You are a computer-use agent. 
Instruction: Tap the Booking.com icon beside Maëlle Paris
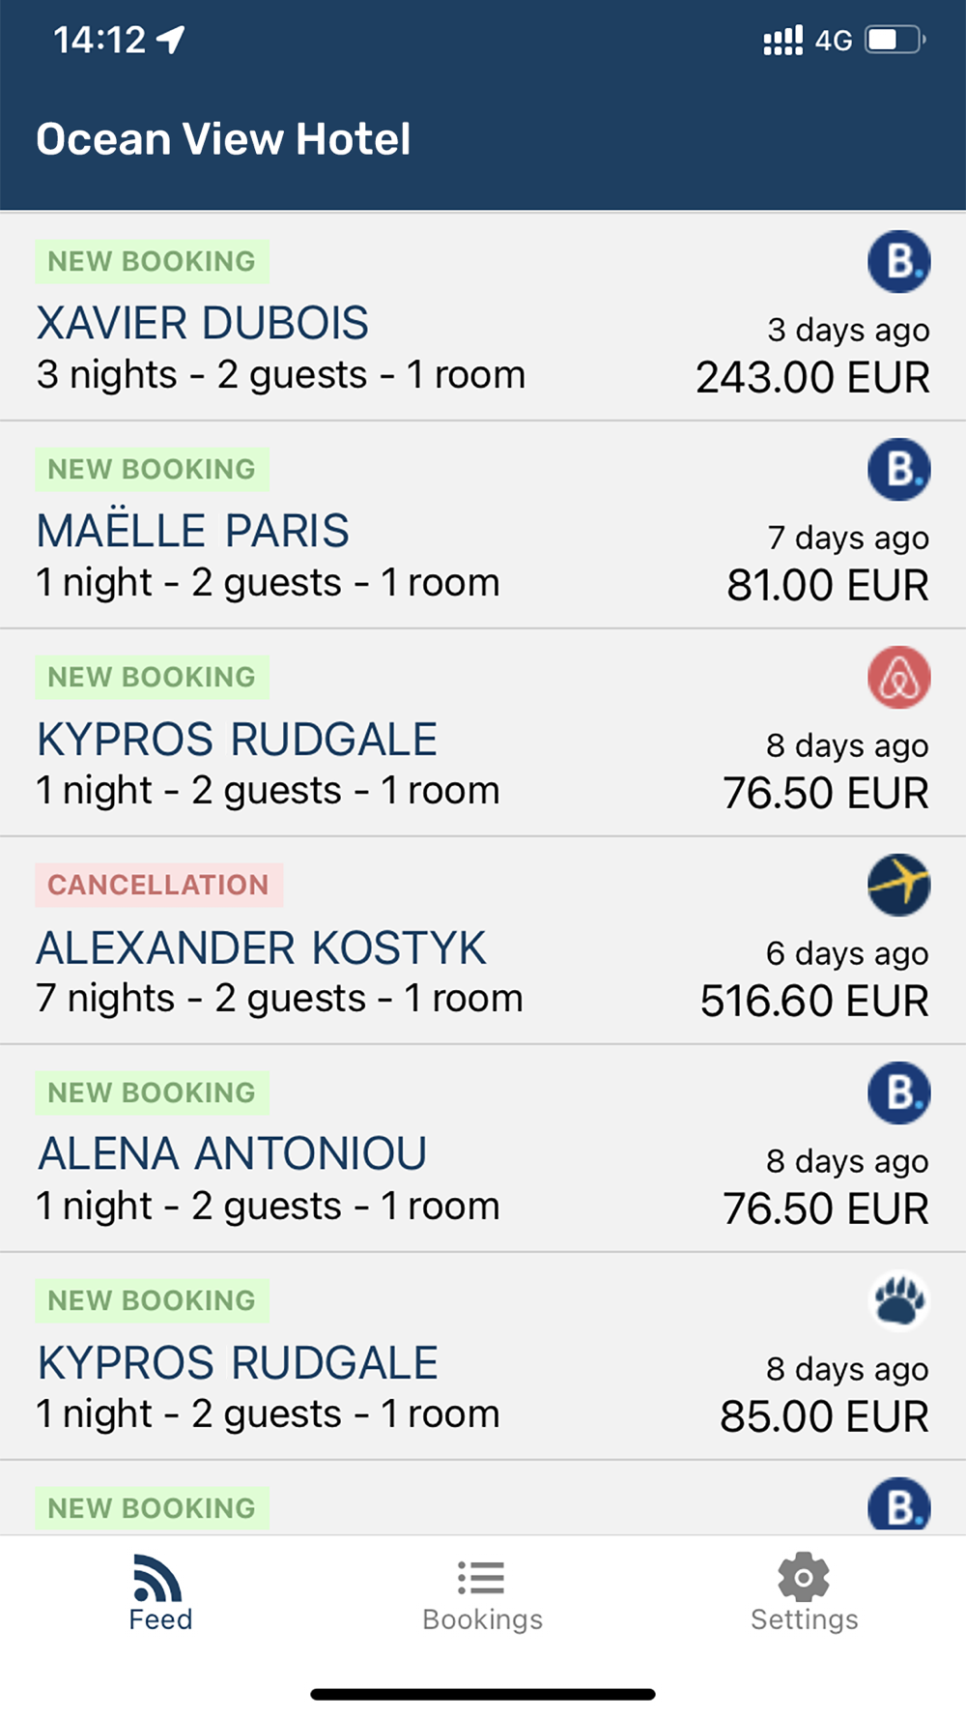pos(898,469)
